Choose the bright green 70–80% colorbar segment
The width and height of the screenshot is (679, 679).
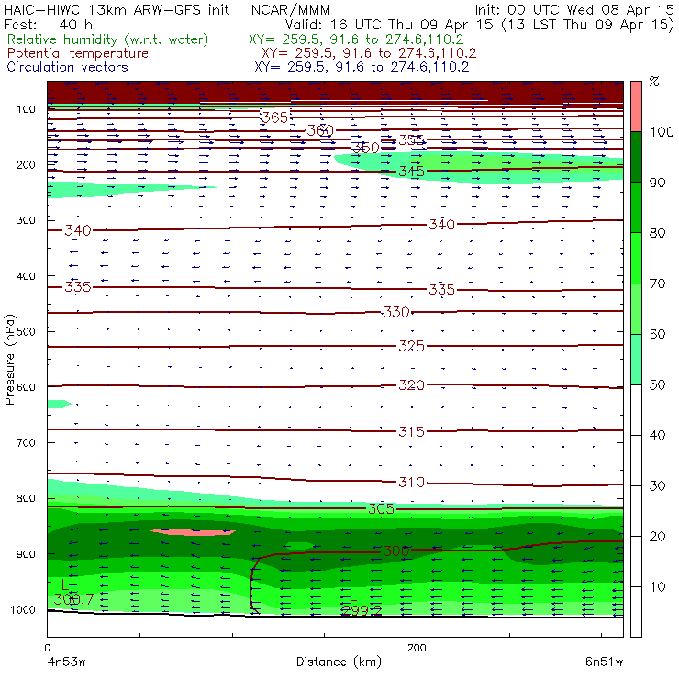pos(636,258)
